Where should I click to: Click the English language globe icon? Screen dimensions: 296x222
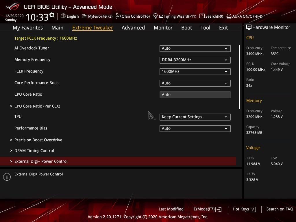(63, 16)
